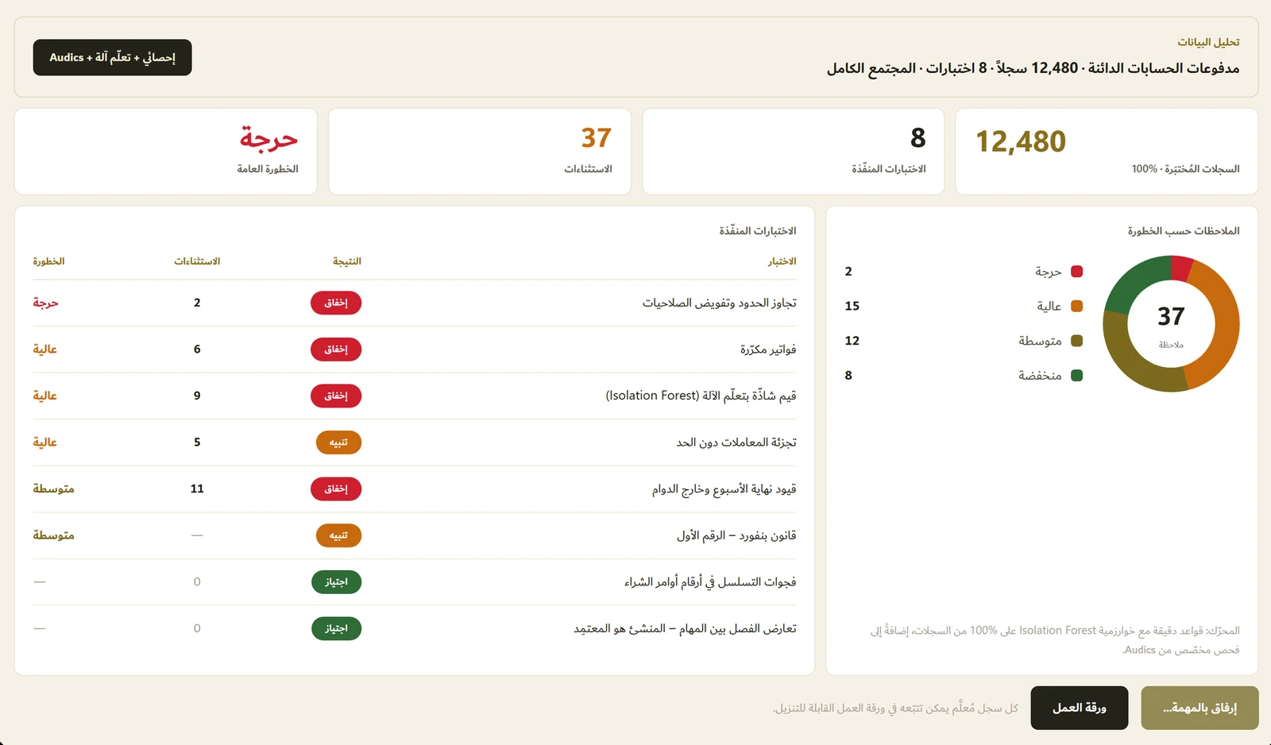Click the النتيجة column header
The height and width of the screenshot is (745, 1271).
pyautogui.click(x=347, y=261)
